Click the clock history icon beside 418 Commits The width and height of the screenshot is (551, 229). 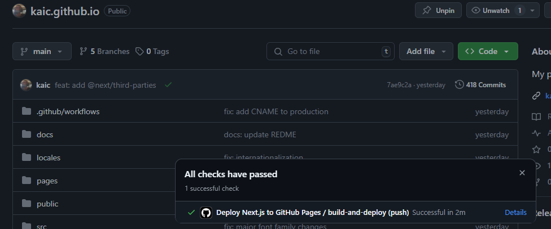[x=459, y=84]
